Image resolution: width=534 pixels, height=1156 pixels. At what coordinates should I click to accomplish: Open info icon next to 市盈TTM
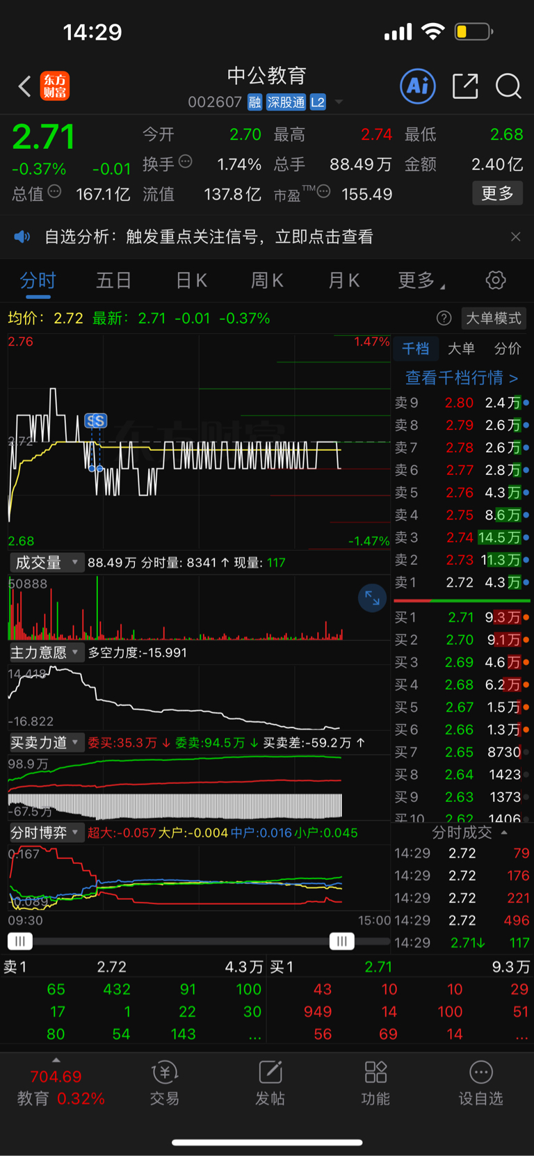click(323, 192)
